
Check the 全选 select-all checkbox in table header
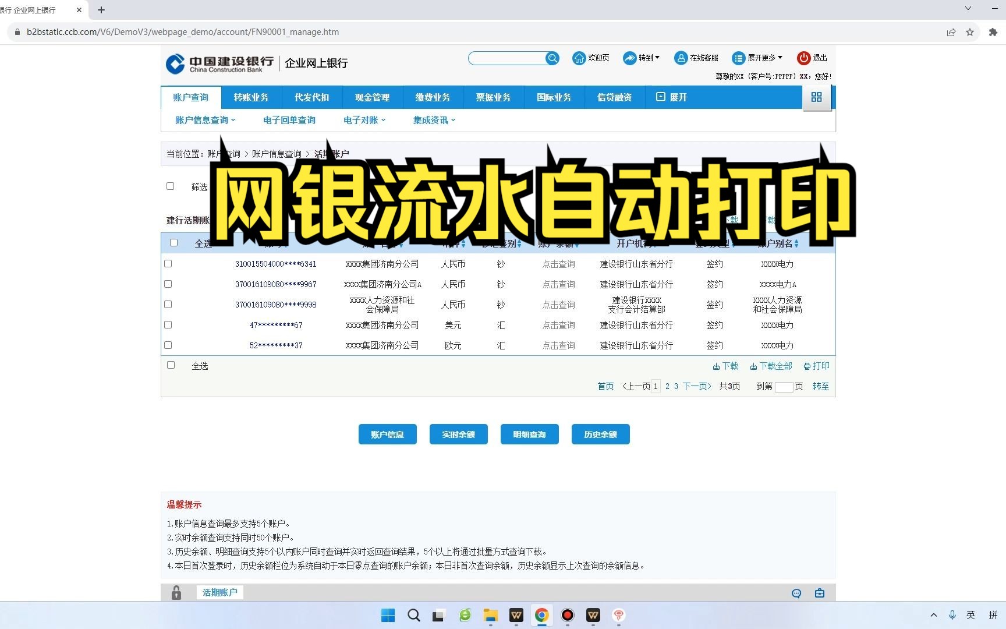click(x=173, y=243)
